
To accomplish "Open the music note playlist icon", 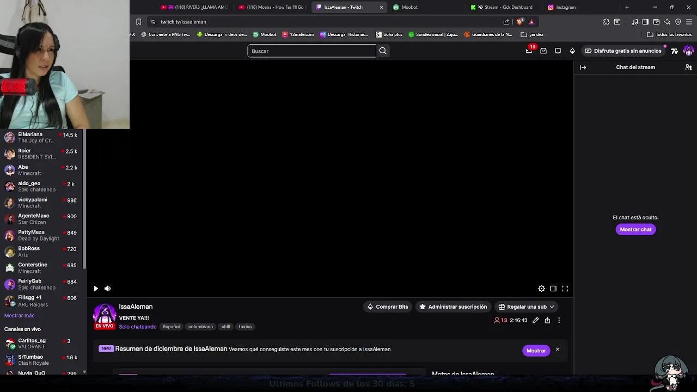I will pos(635,22).
